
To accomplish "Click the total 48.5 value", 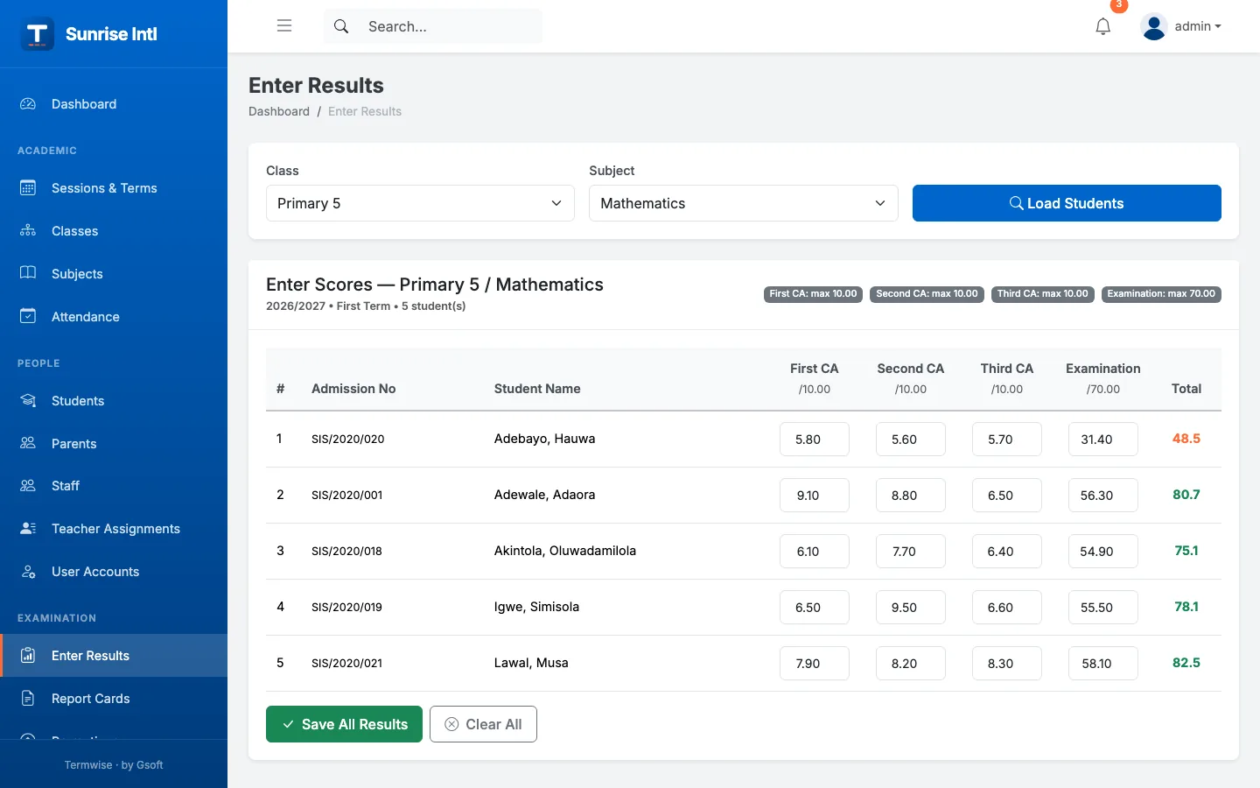I will 1186,439.
